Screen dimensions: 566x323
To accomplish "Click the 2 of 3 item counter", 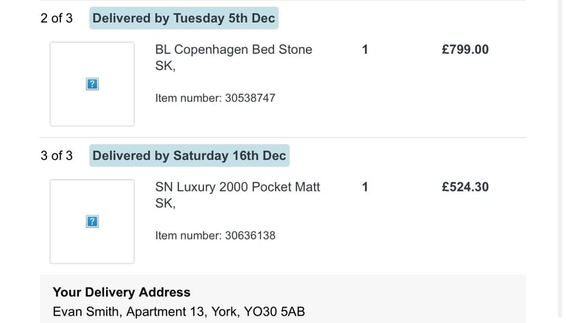I will [x=57, y=18].
